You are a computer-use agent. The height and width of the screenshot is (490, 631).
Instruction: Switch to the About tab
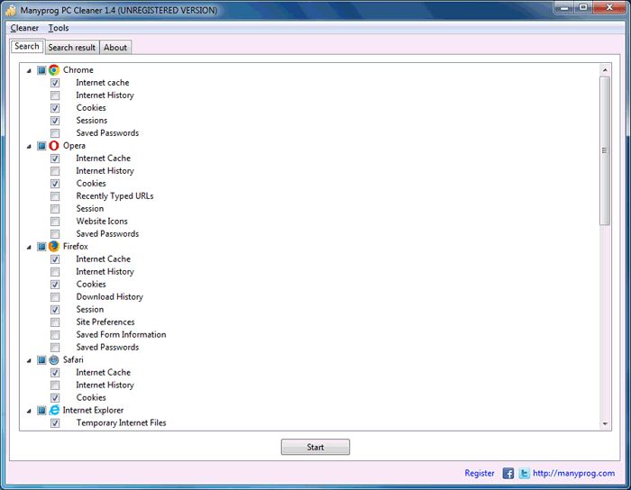point(115,48)
